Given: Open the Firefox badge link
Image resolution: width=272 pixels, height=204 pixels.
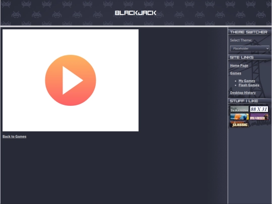Looking at the screenshot, I should [x=239, y=116].
